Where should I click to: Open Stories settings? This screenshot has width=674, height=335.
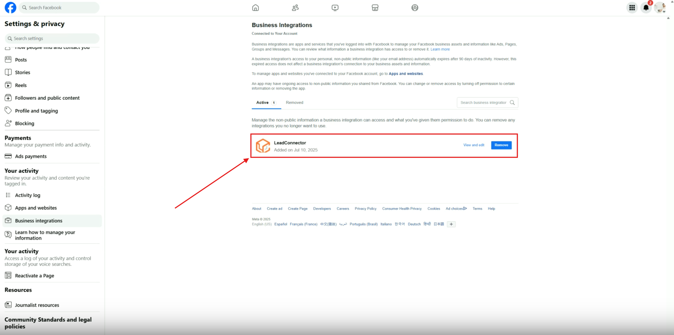[x=52, y=72]
